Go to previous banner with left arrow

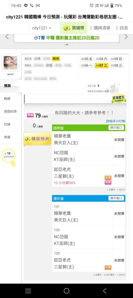(7, 37)
